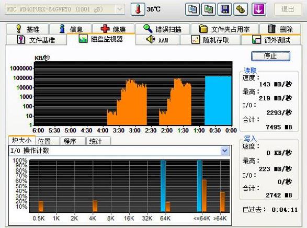
Task: Click the 退出 exit button
Action: tap(288, 9)
